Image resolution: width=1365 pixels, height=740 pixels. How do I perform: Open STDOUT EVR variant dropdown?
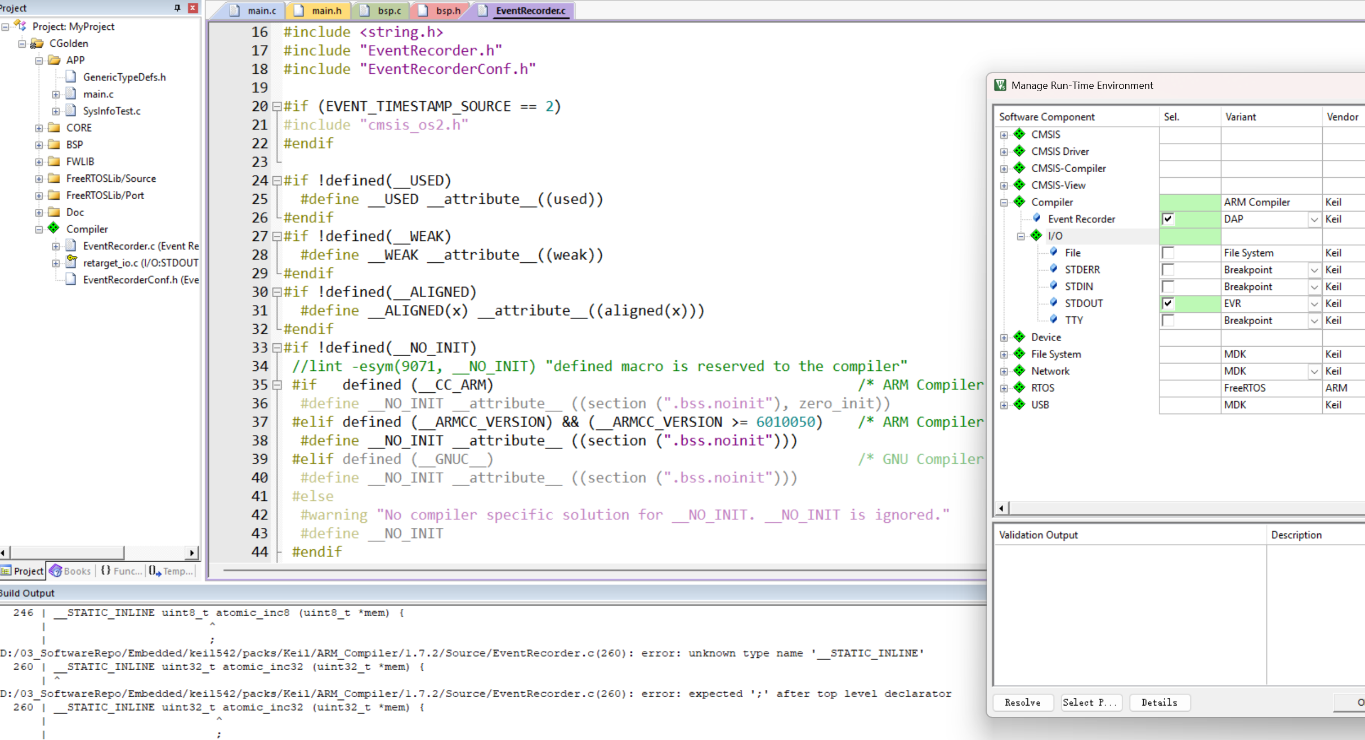point(1314,304)
